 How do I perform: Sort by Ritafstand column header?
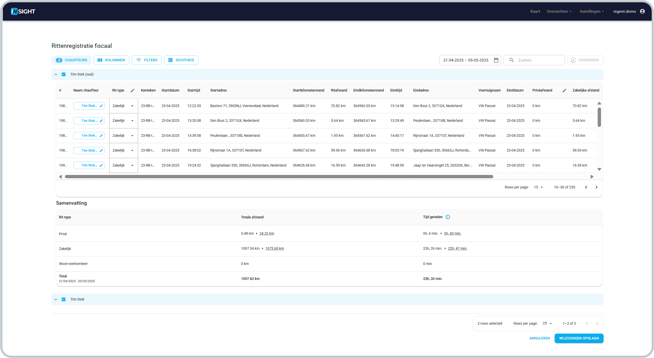pos(339,91)
